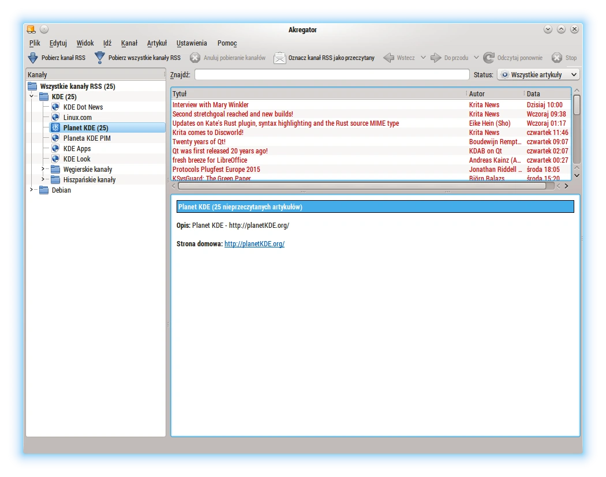Open the Edytuj menu
The image size is (606, 477).
click(58, 43)
